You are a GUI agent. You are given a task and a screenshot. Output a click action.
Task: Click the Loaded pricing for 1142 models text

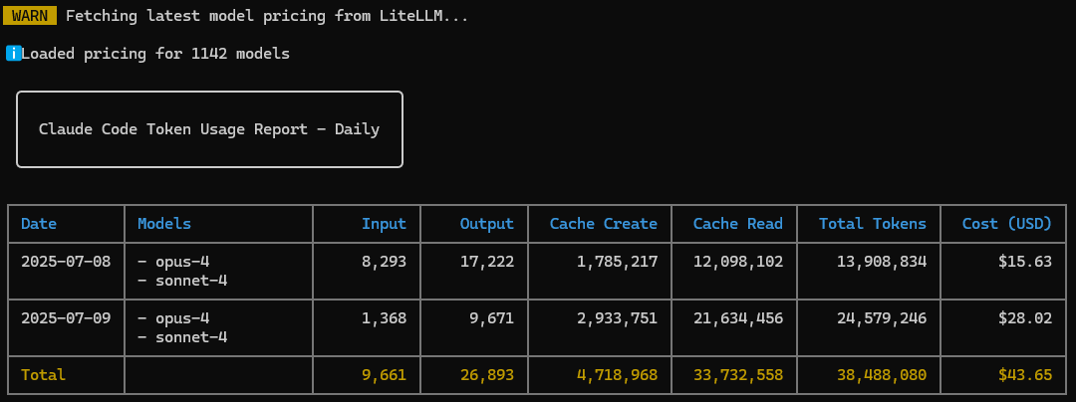point(155,54)
